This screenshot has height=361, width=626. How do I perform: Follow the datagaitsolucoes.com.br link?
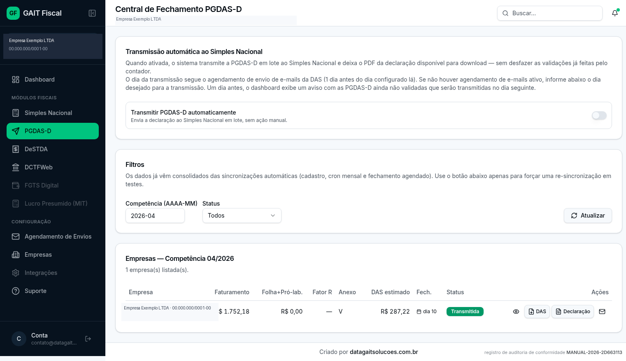[x=384, y=352]
